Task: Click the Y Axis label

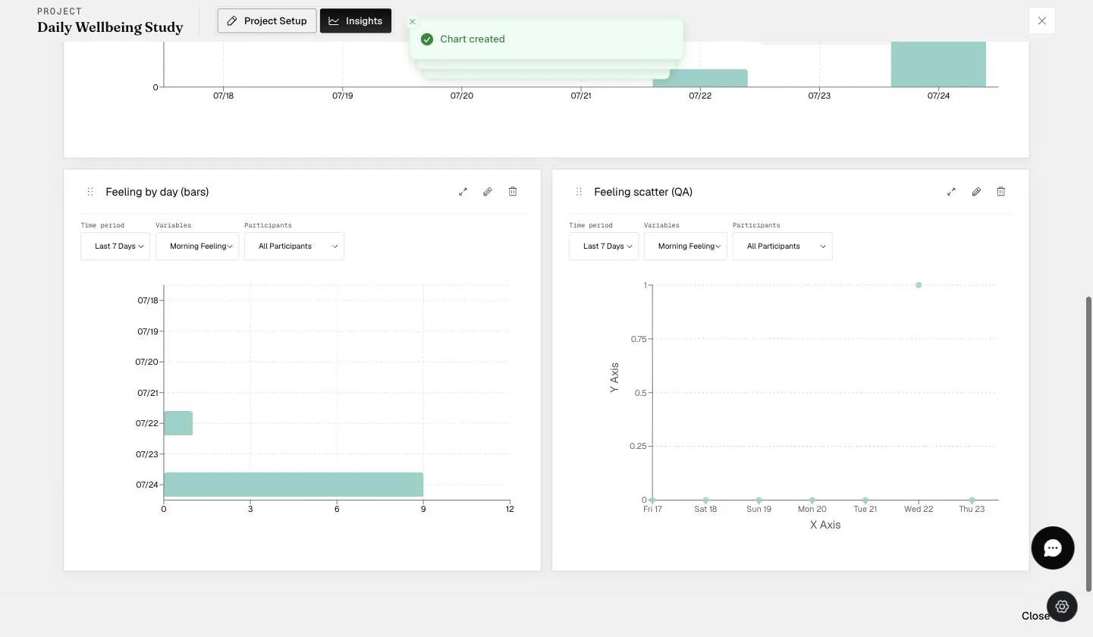Action: tap(614, 378)
